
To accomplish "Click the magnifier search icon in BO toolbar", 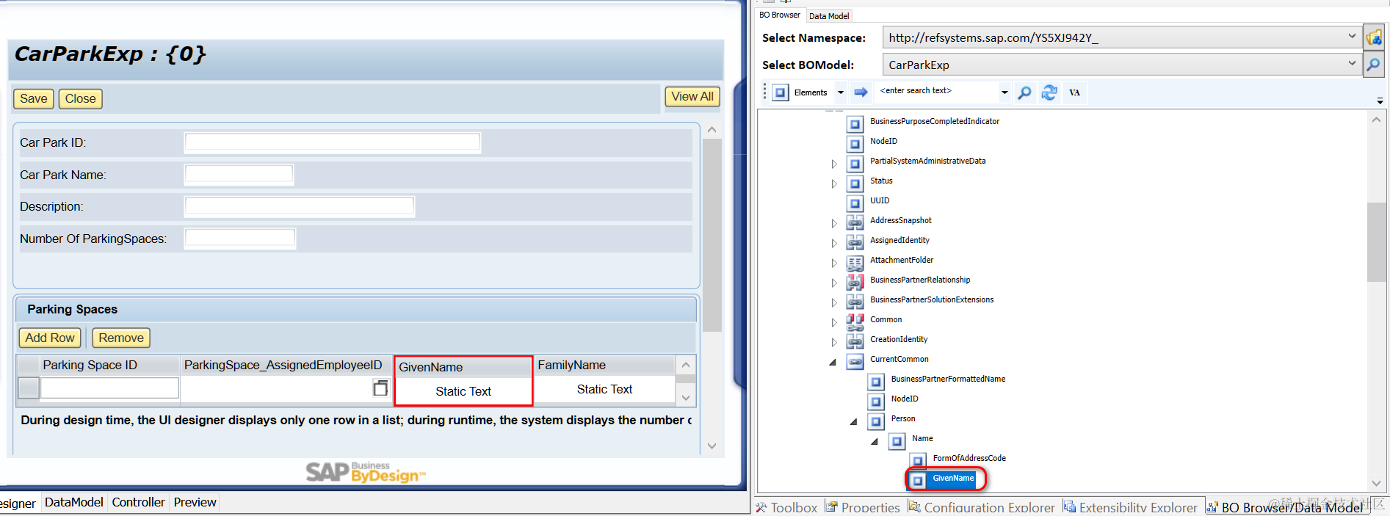I will (1024, 92).
